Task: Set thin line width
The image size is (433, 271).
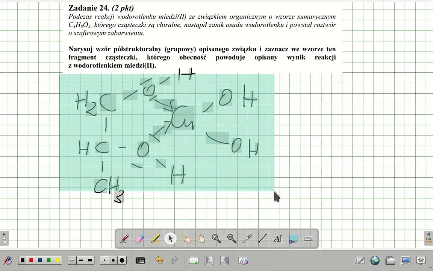Action: point(72,260)
